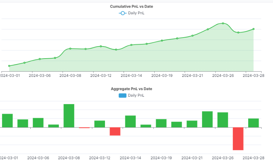Click the tall green bar between 2024-03-21 and 2024-03-26
The width and height of the screenshot is (273, 163).
tap(207, 120)
